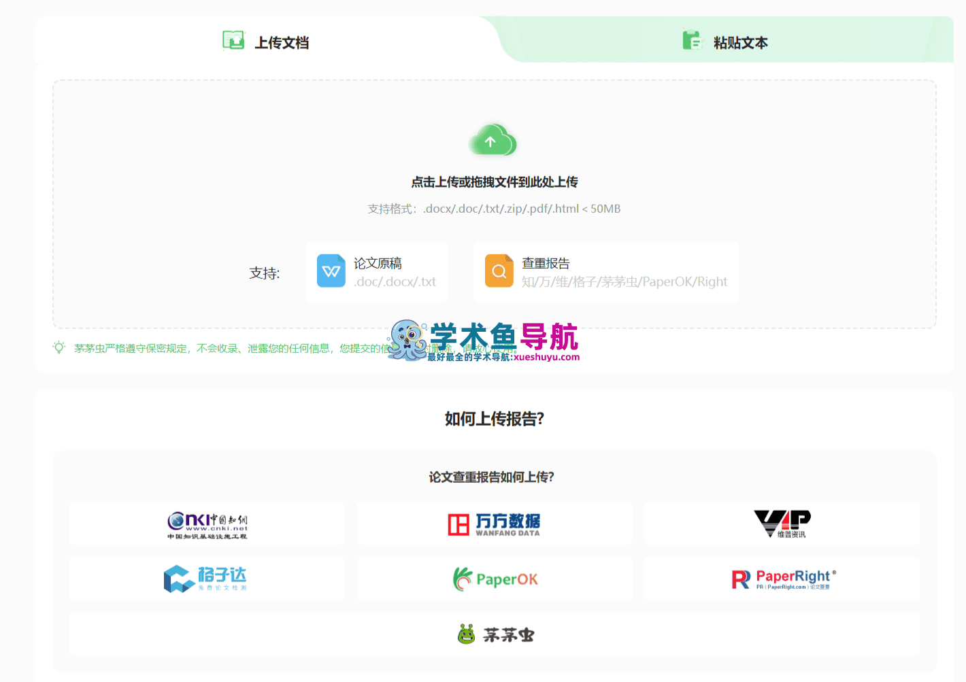Open the CNKI 中国知网 report guide
The height and width of the screenshot is (682, 966).
point(207,524)
